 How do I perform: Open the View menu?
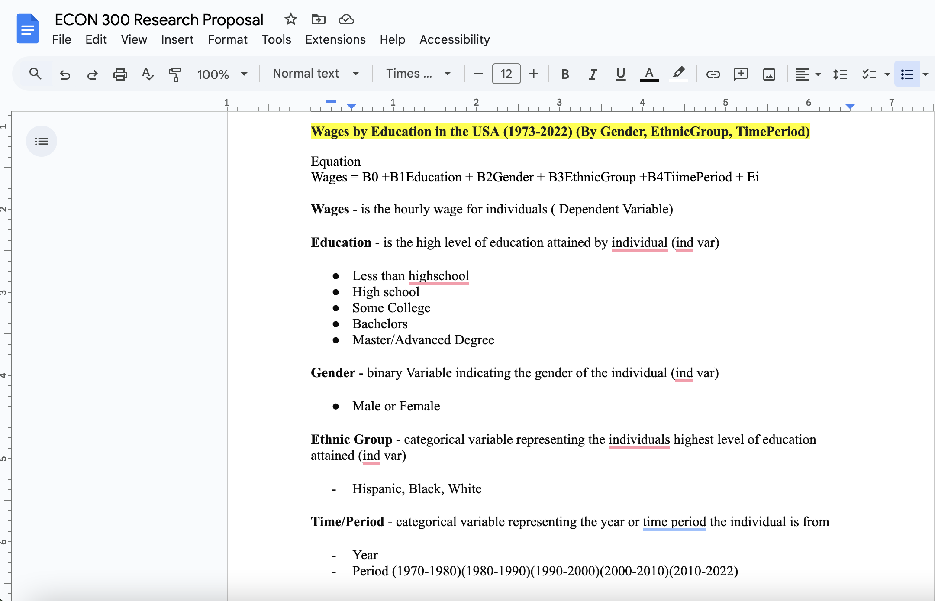[x=134, y=39]
